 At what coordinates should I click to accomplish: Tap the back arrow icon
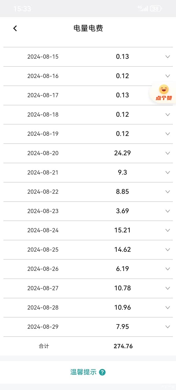coord(15,28)
